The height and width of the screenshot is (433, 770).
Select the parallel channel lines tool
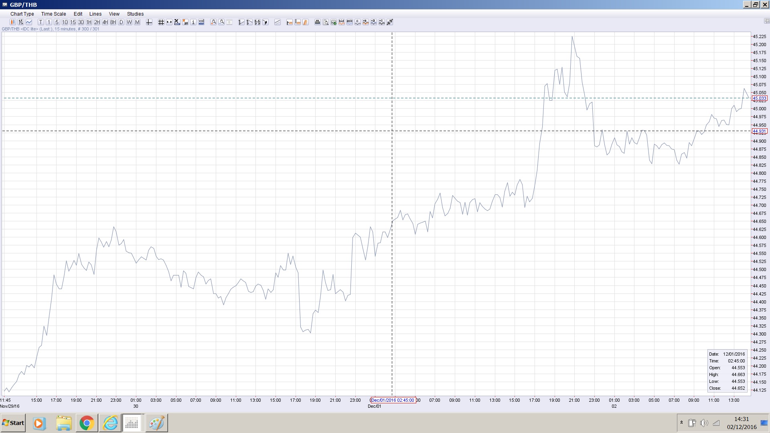[x=278, y=22]
